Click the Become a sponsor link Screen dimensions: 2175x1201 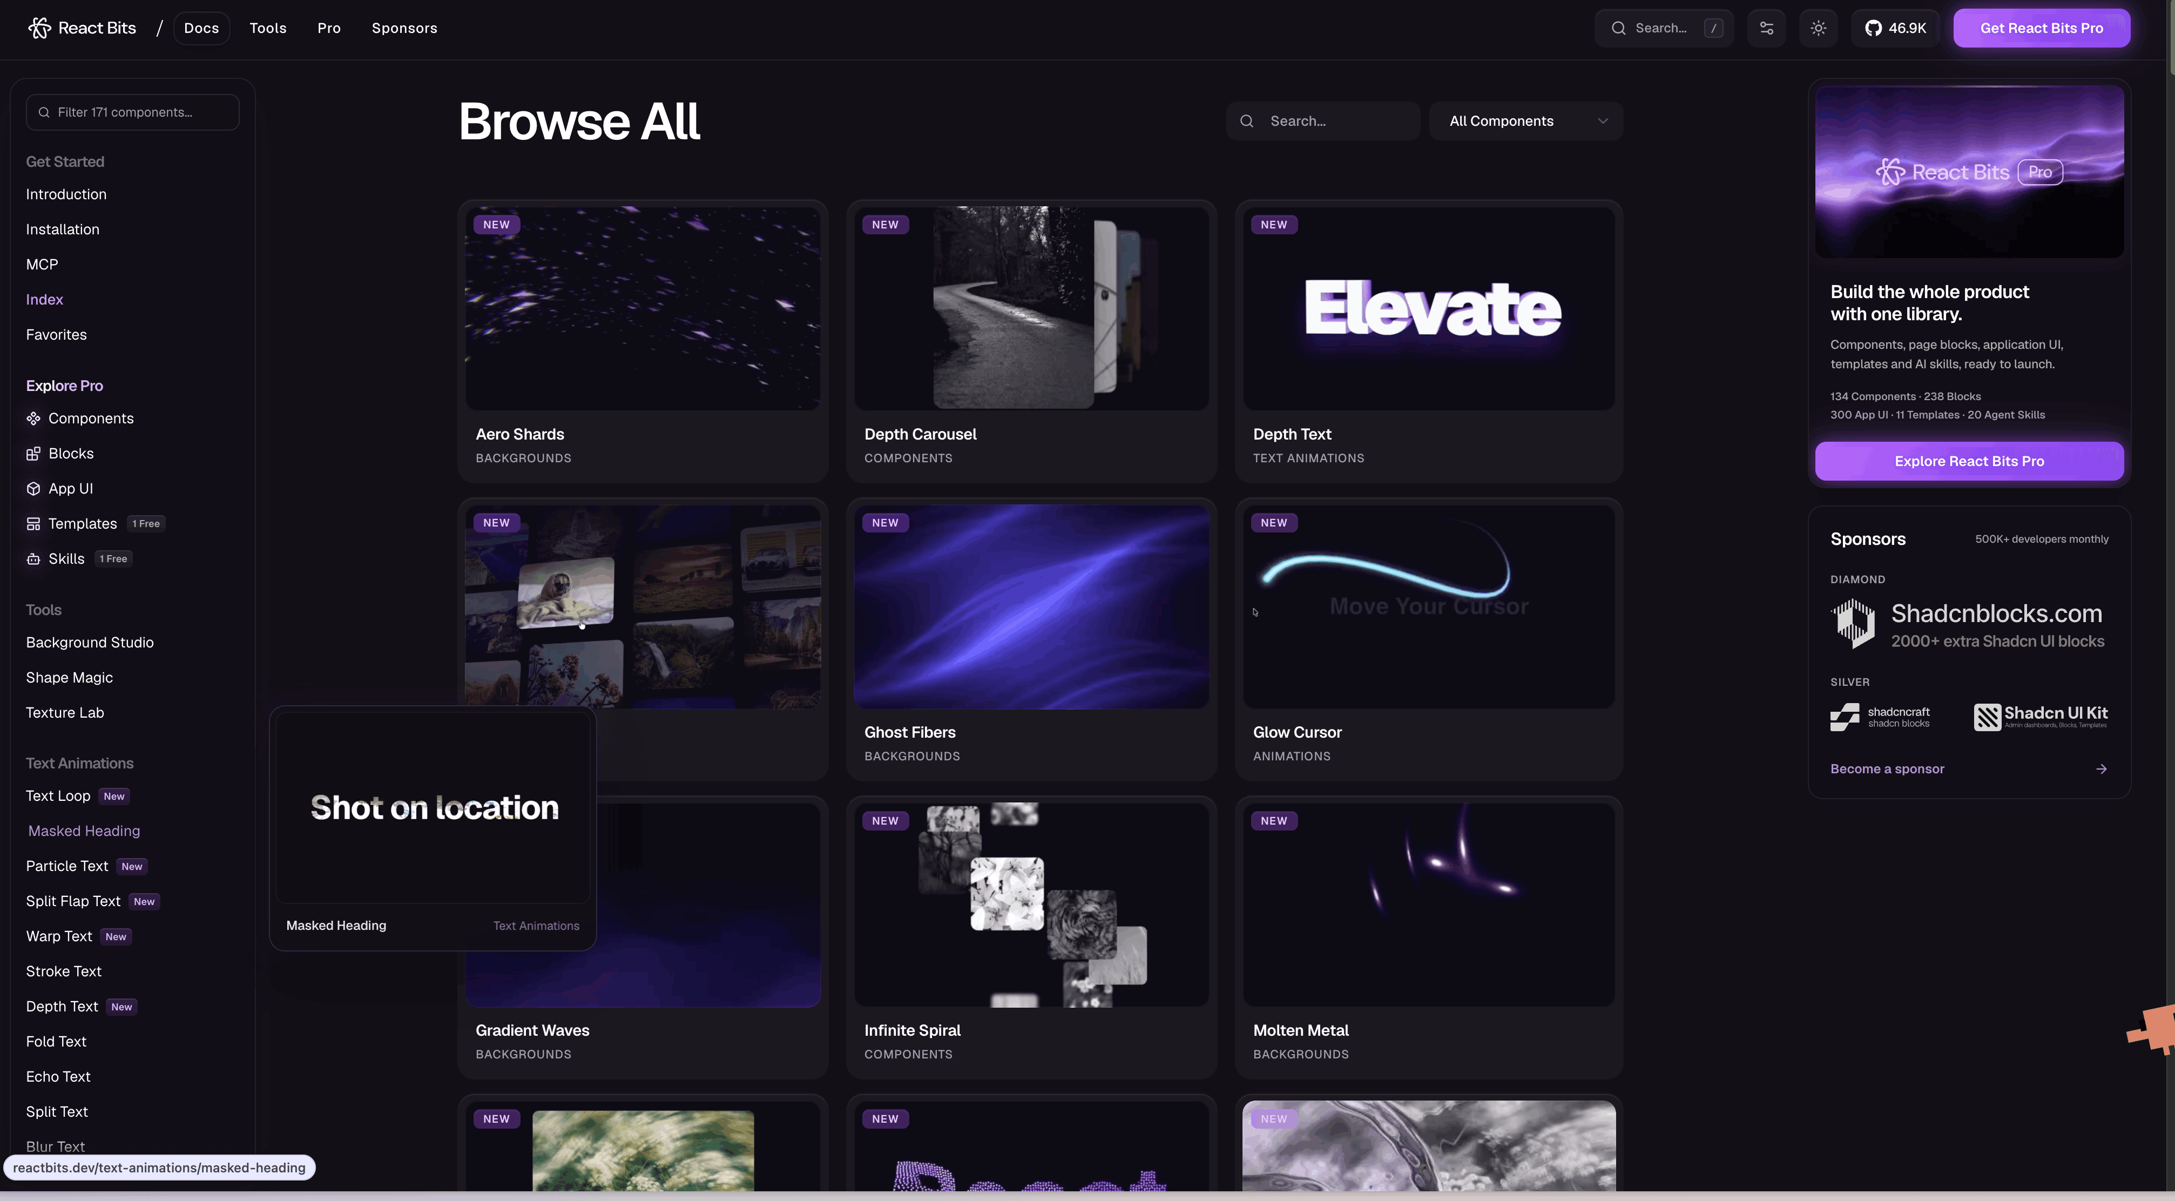click(x=1887, y=768)
